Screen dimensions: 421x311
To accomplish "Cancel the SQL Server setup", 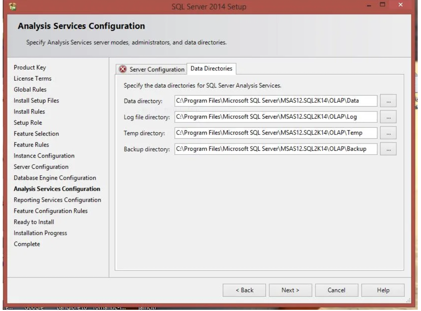I will [x=336, y=290].
